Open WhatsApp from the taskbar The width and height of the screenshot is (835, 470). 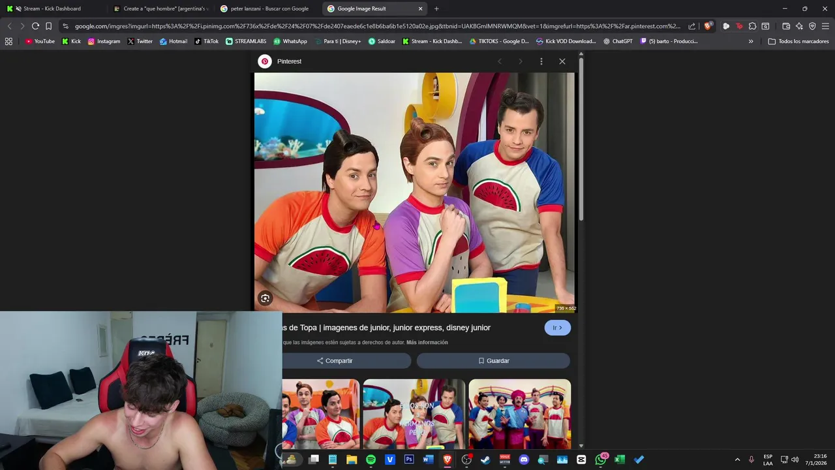point(601,460)
